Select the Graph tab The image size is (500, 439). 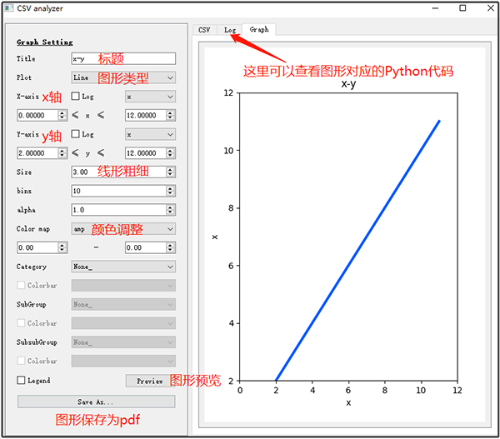(259, 29)
